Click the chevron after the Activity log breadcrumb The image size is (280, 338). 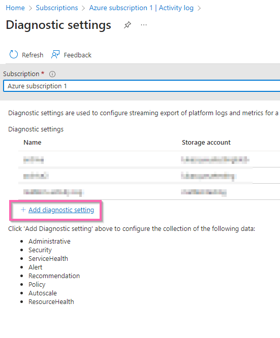coord(199,8)
